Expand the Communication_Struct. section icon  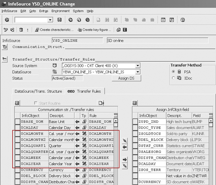[x=5, y=47]
